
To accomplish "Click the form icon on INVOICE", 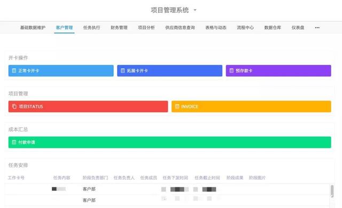I will coord(177,106).
